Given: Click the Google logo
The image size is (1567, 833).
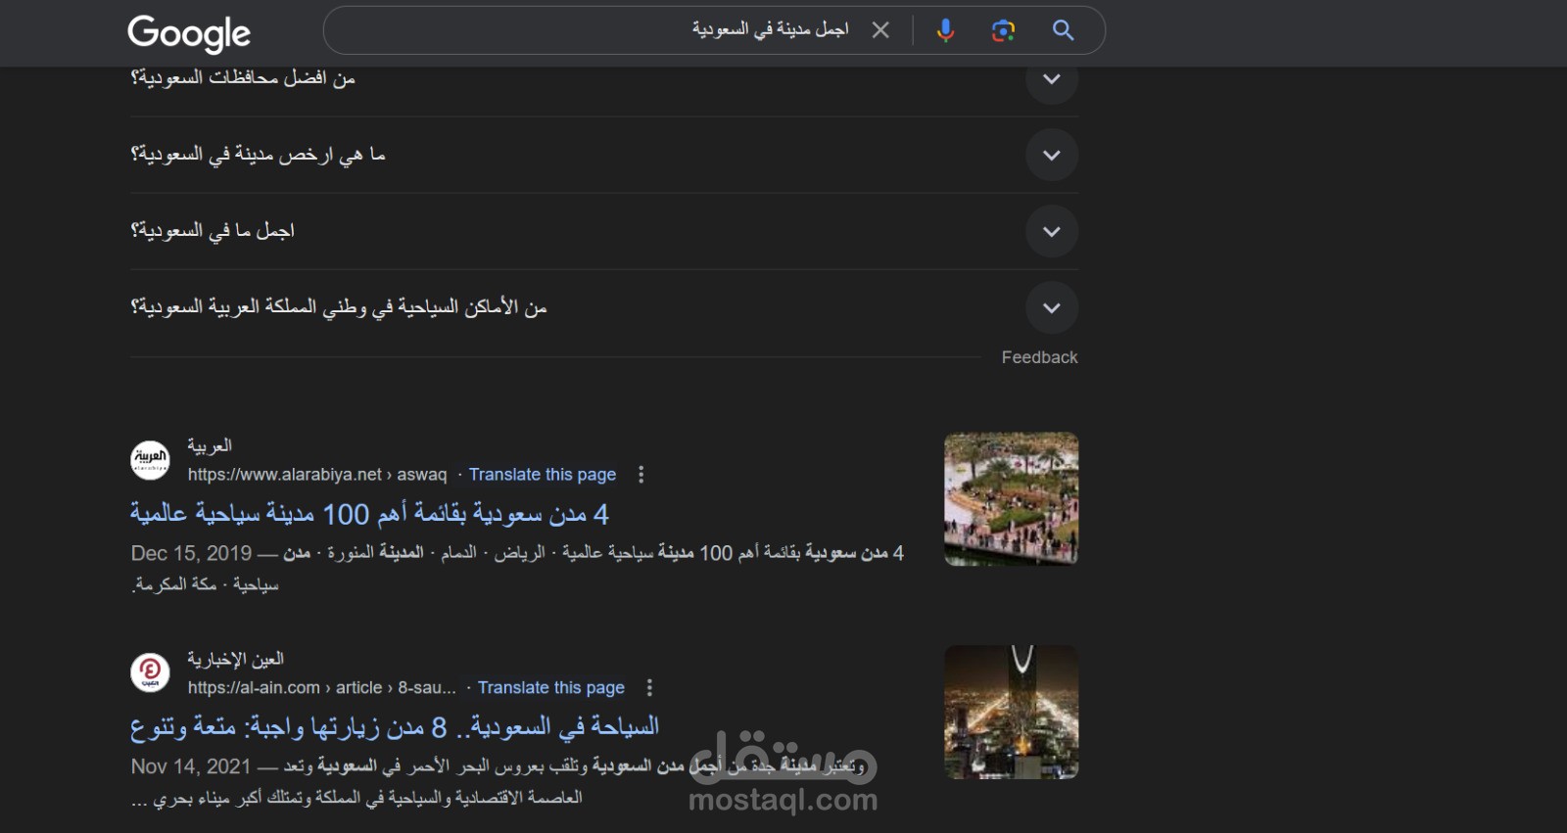Looking at the screenshot, I should 189,33.
